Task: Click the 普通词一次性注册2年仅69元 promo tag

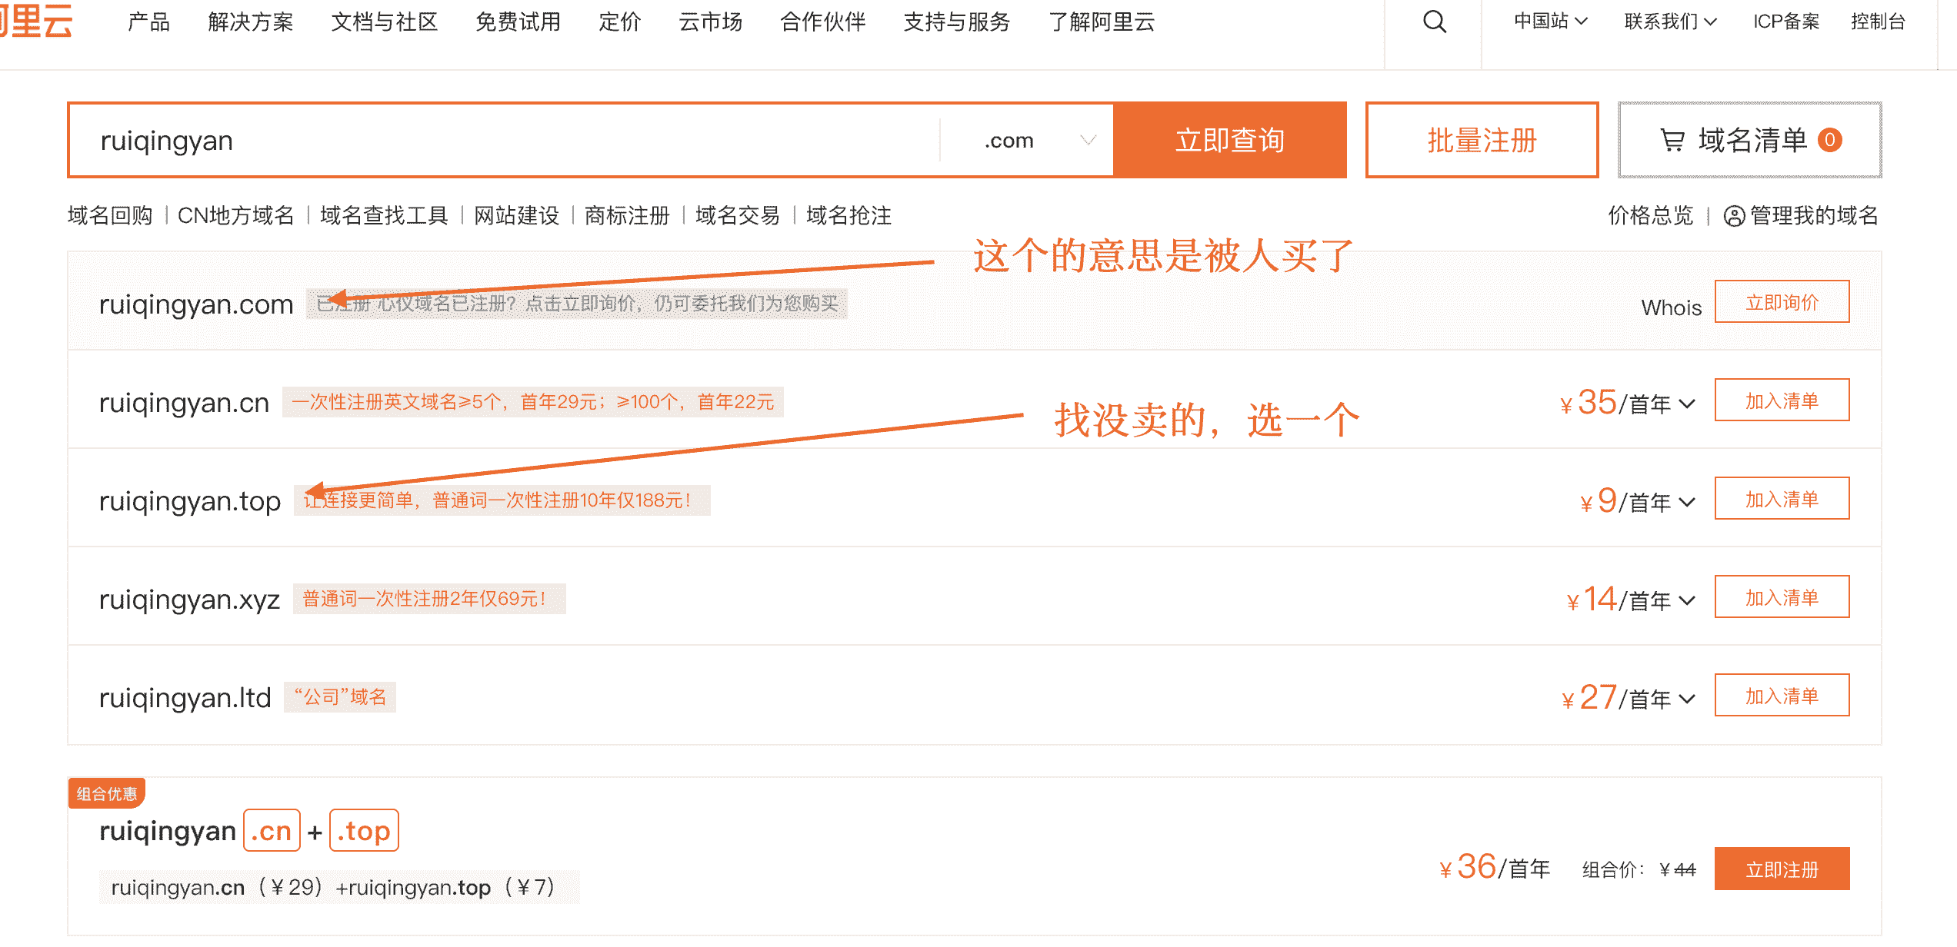Action: 429,599
